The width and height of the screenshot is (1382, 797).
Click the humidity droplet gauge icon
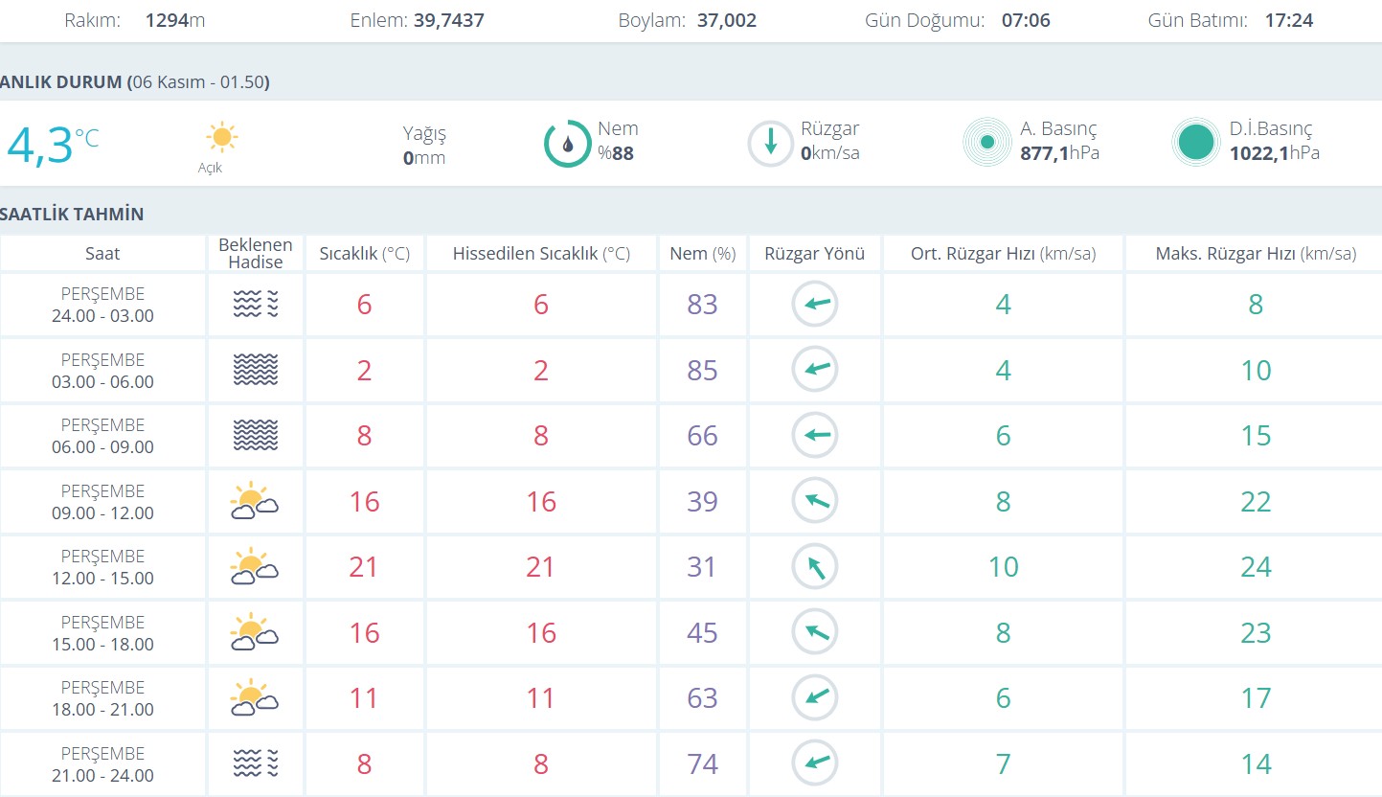coord(567,144)
